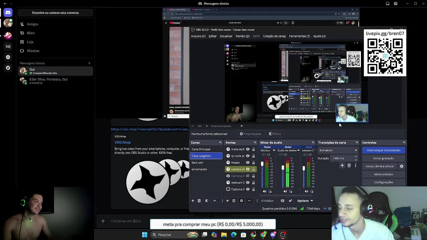Open virtual camera settings gear
This screenshot has height=240, width=427.
pyautogui.click(x=402, y=166)
